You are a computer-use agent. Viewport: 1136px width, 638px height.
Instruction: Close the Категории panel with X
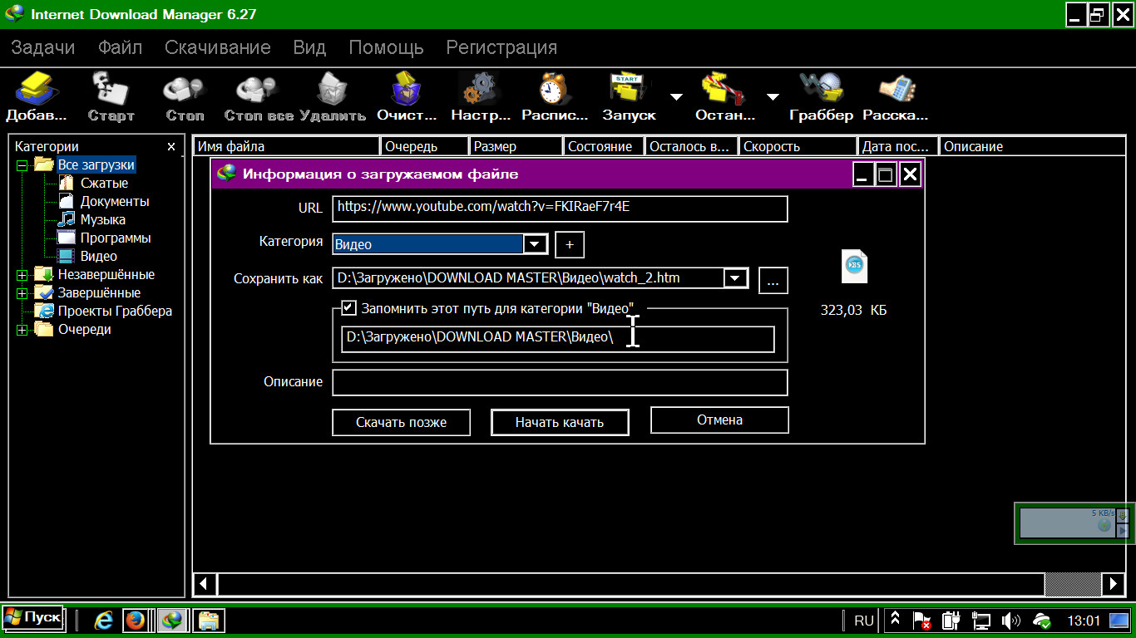point(171,147)
